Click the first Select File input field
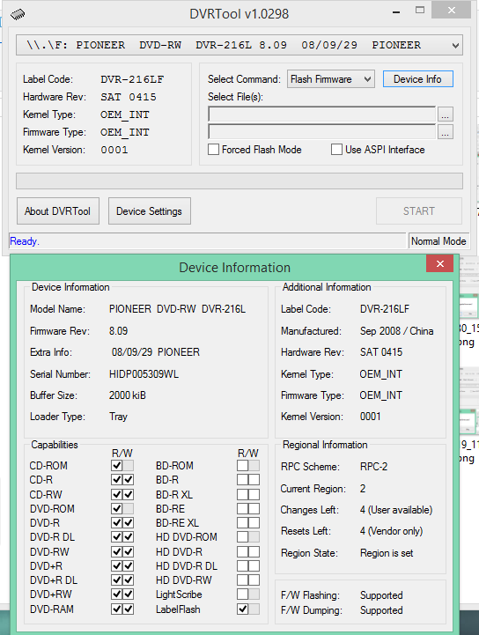 (322, 114)
